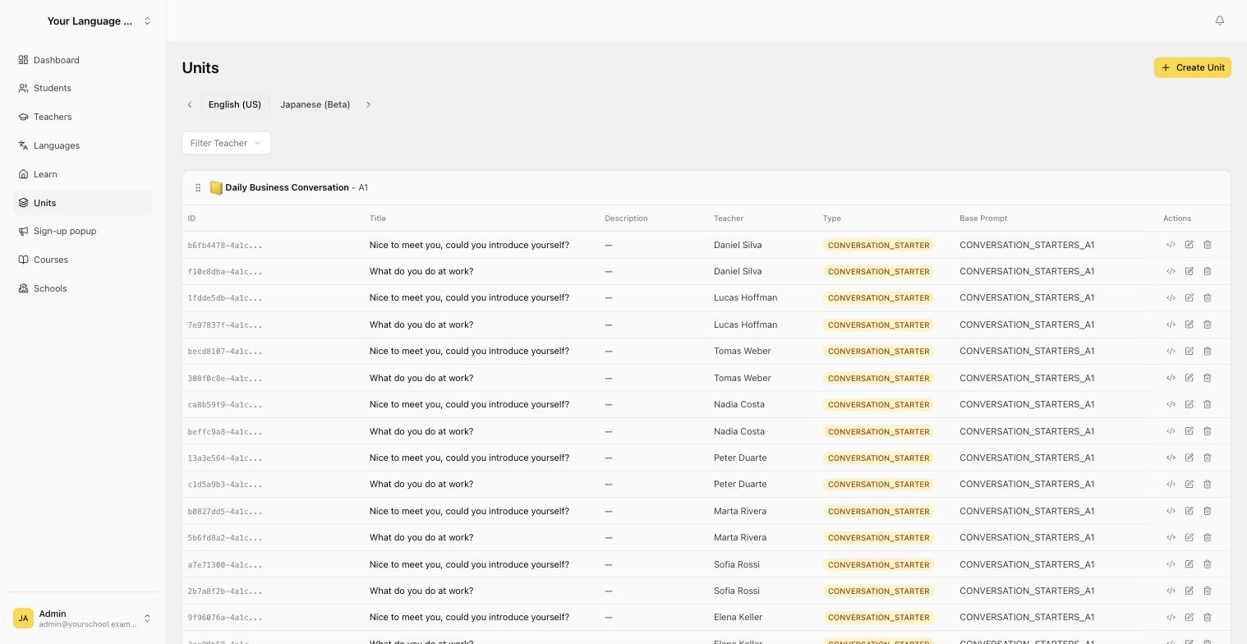Edit the f10e8dba unit row
Image resolution: width=1247 pixels, height=644 pixels.
(1189, 271)
